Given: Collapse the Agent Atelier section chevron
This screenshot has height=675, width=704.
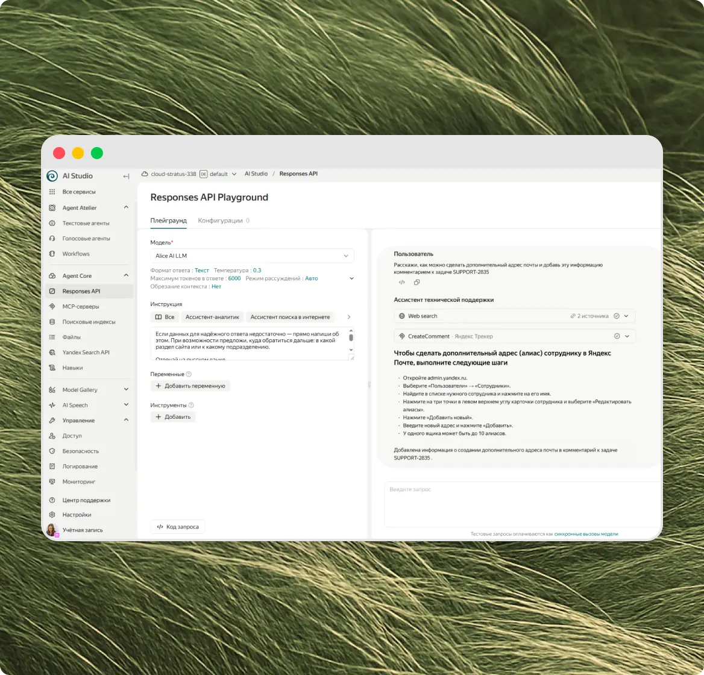Looking at the screenshot, I should [126, 207].
